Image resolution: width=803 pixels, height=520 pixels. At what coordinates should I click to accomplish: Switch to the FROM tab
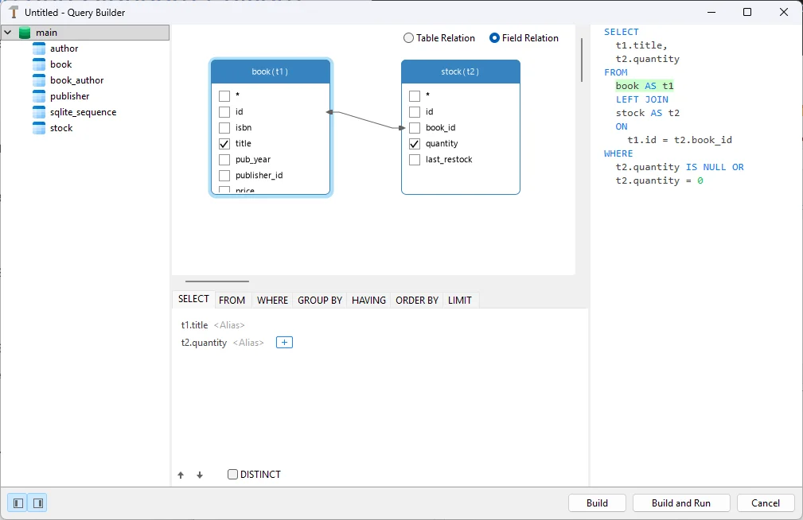click(232, 301)
